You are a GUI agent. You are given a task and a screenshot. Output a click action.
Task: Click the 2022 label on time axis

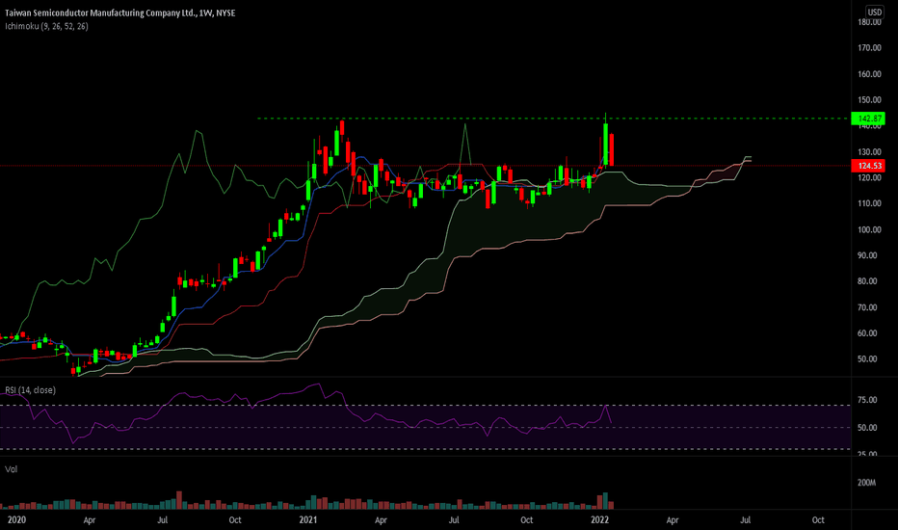(599, 520)
